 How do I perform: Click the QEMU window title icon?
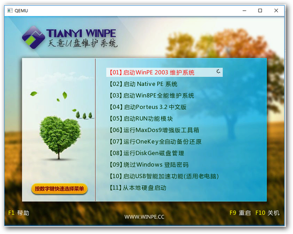tap(10, 11)
